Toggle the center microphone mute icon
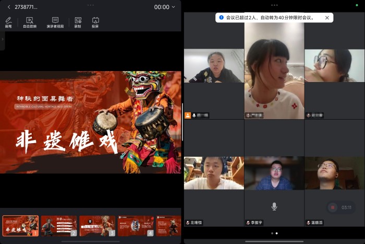 coord(274,206)
